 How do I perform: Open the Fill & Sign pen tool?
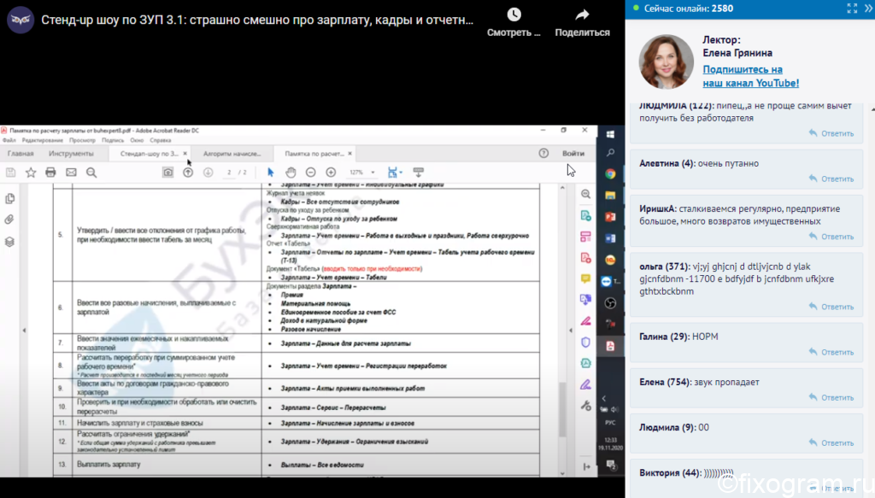(585, 321)
